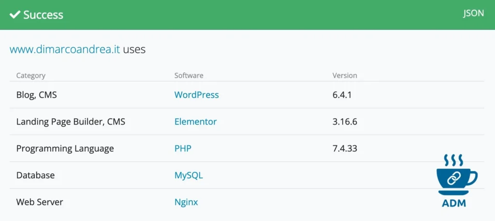The width and height of the screenshot is (495, 221).
Task: Click the Success header text
Action: click(x=43, y=15)
